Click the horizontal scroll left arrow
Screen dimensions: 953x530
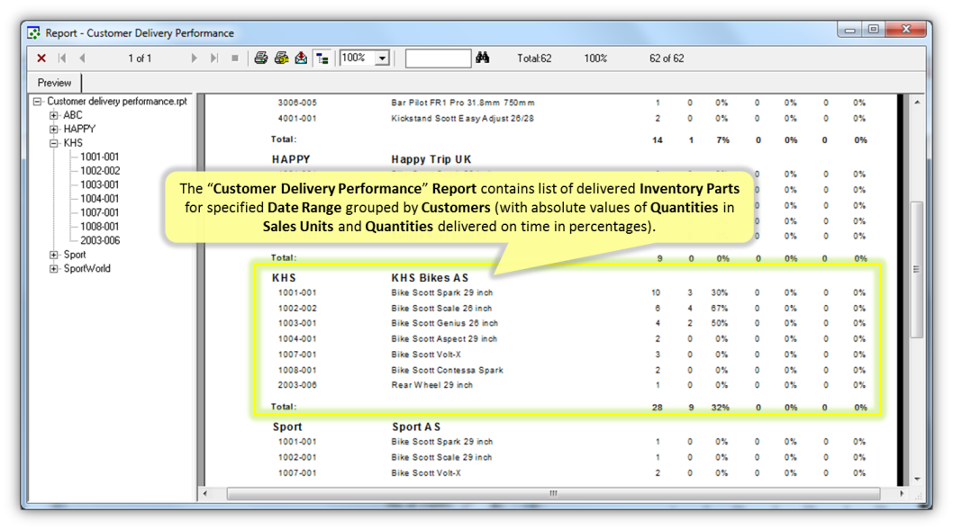click(205, 494)
